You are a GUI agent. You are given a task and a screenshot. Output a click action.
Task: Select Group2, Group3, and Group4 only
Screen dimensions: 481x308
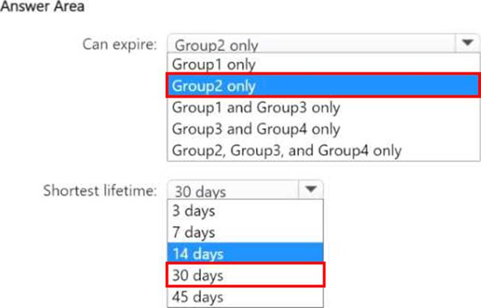coord(323,150)
